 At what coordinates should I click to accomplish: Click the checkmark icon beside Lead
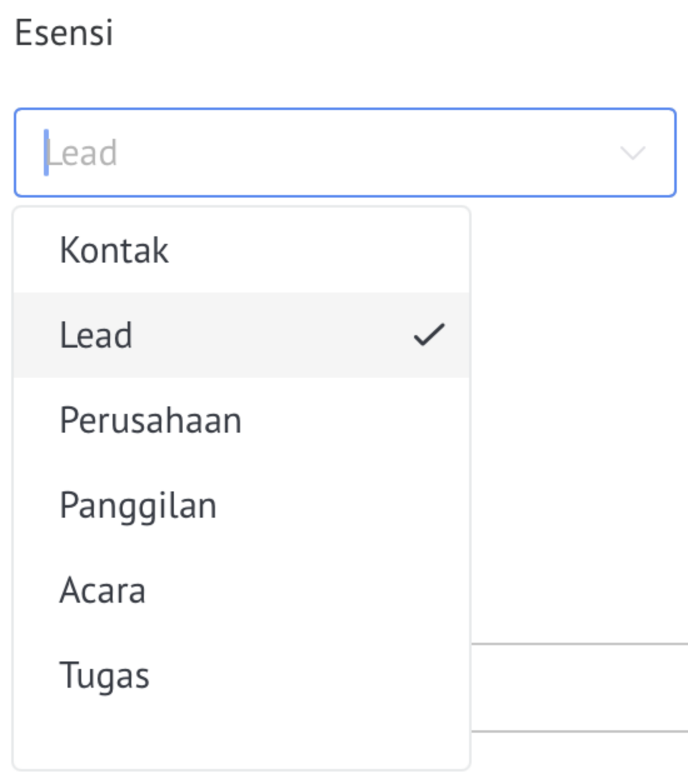tap(429, 334)
